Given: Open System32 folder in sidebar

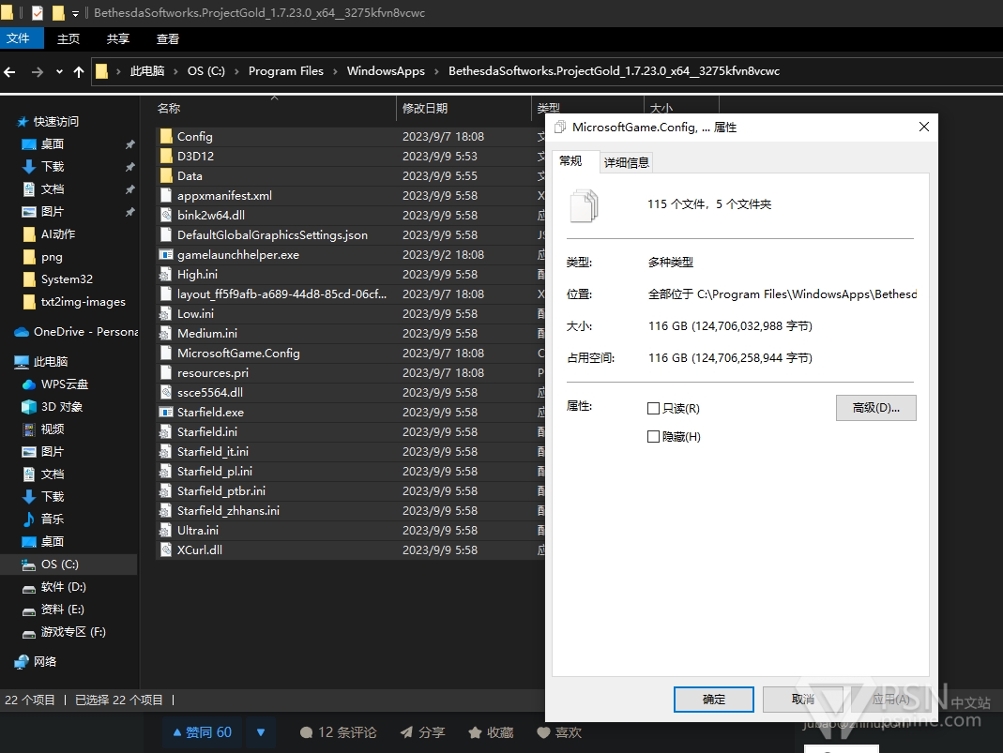Looking at the screenshot, I should pos(68,279).
